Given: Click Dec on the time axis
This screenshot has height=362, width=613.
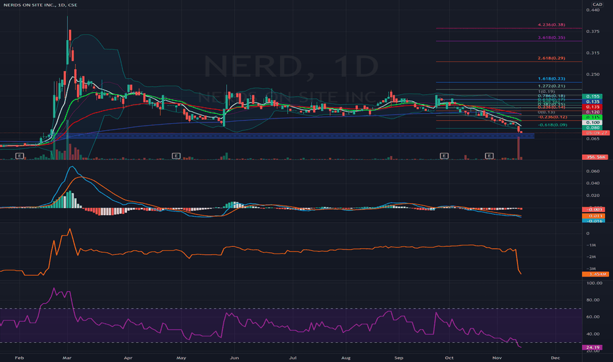Looking at the screenshot, I should 555,357.
